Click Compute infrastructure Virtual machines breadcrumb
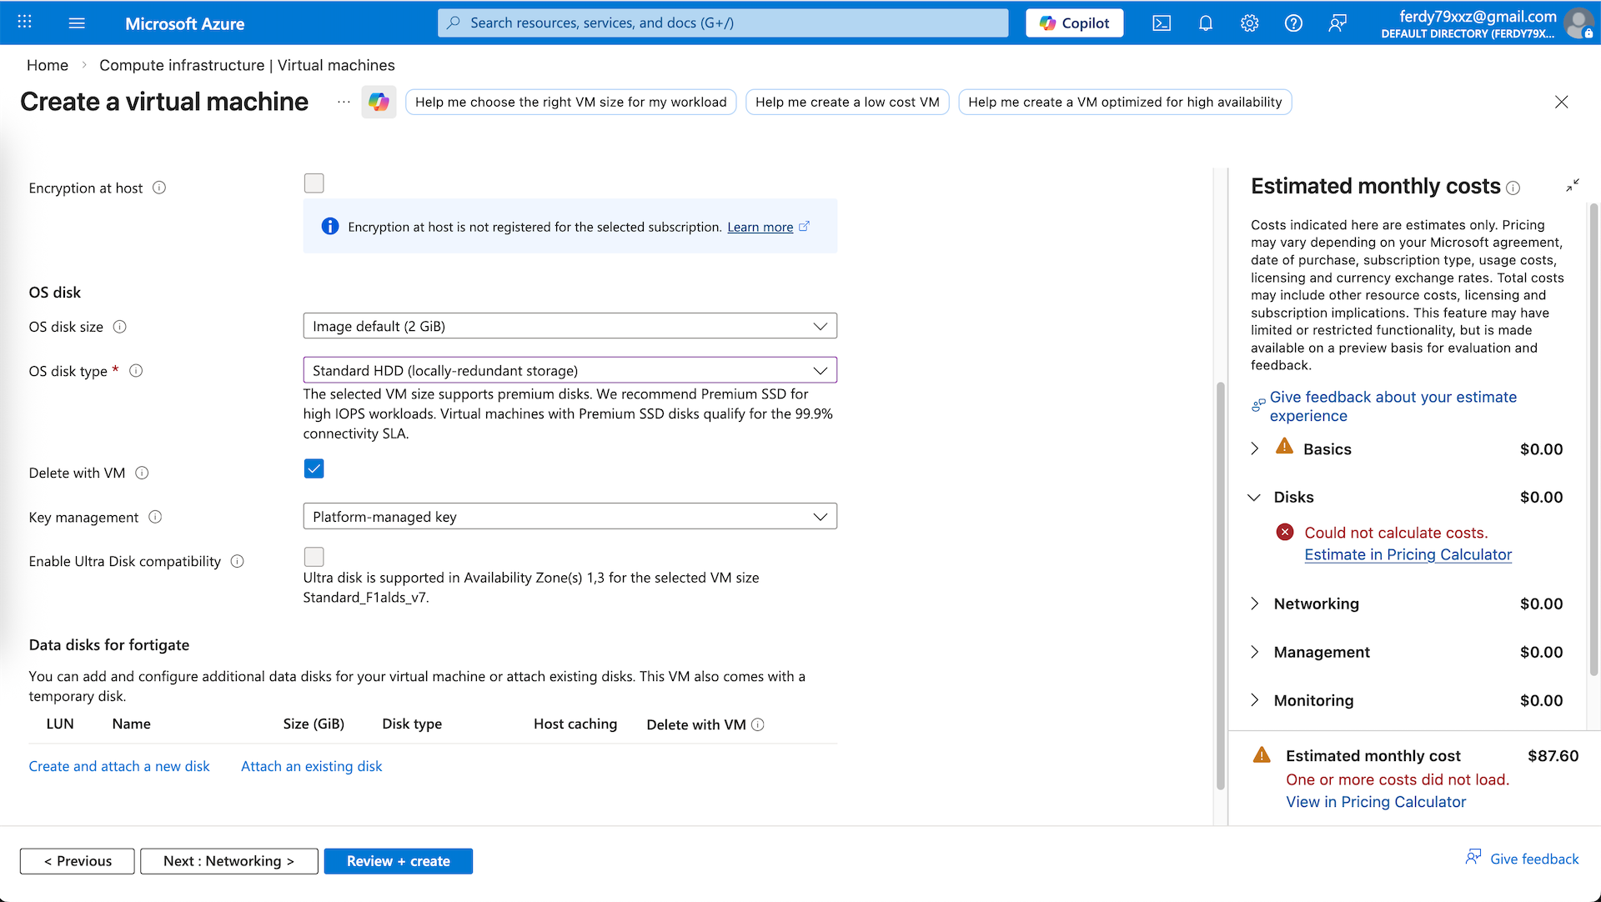 tap(247, 65)
